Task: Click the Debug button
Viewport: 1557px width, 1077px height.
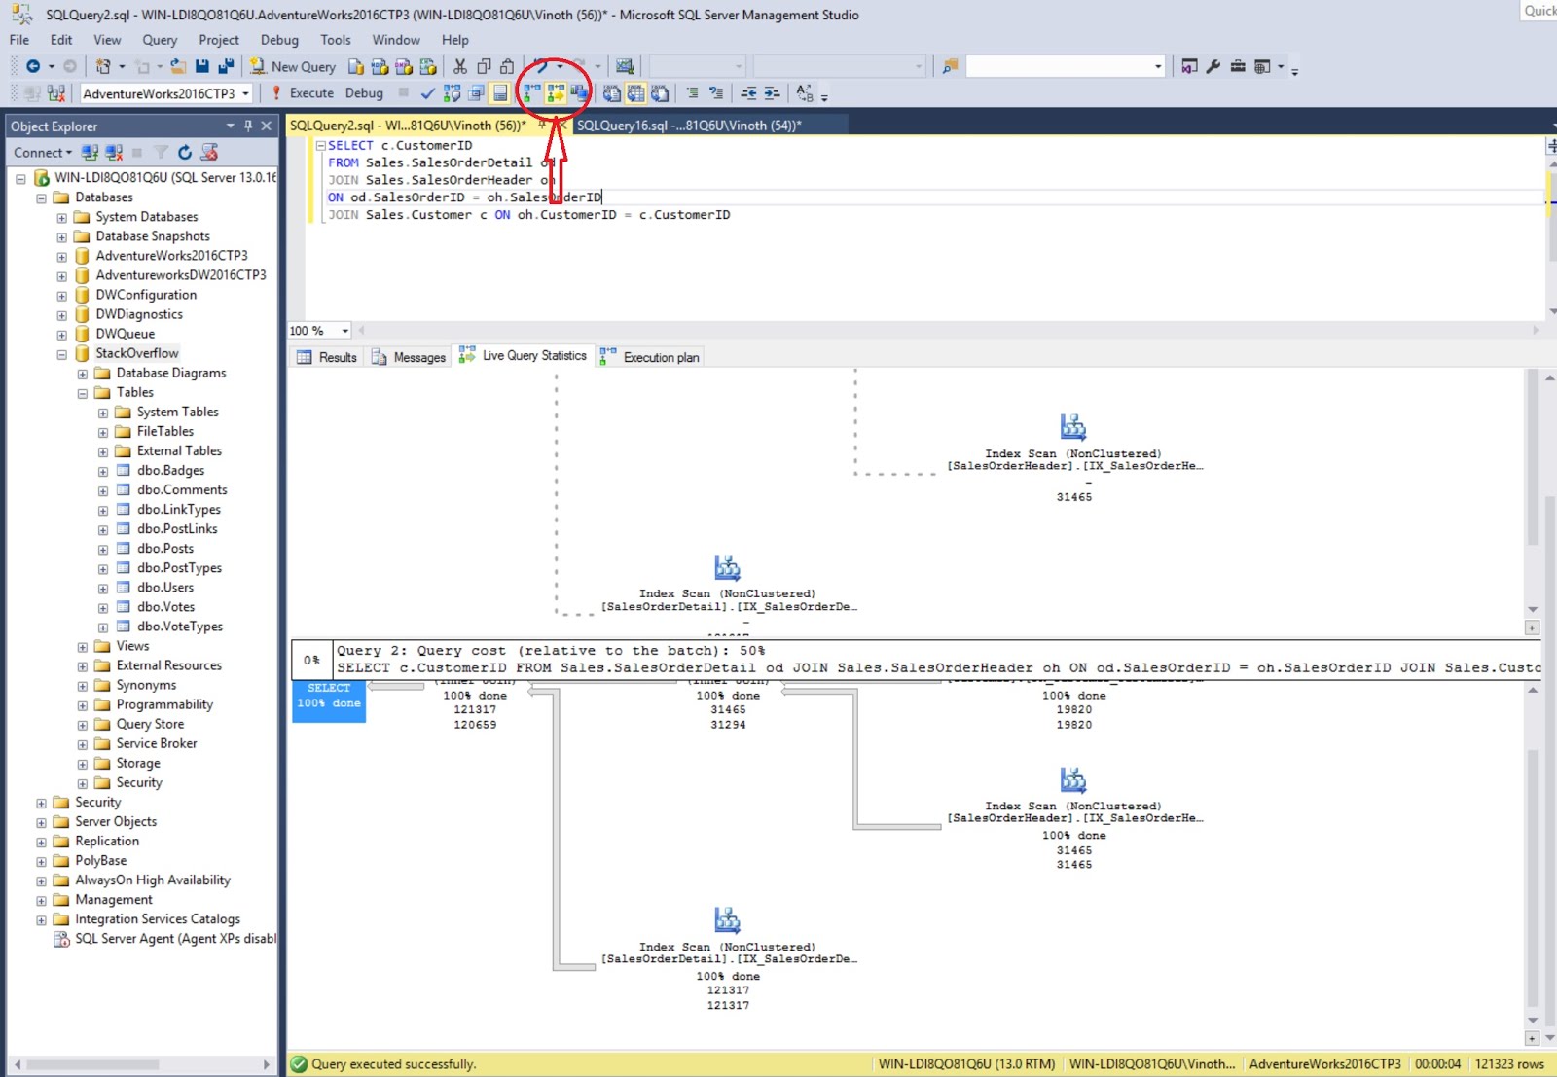Action: [364, 93]
